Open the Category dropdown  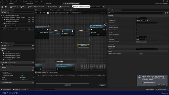pos(141,37)
